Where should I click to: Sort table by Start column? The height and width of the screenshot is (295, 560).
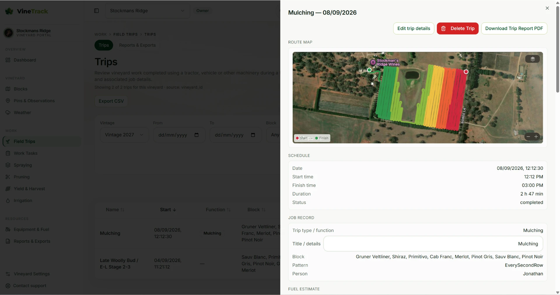pos(168,210)
